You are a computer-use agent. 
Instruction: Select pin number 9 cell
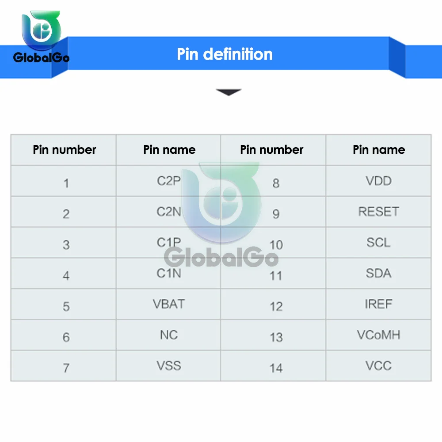(x=276, y=214)
